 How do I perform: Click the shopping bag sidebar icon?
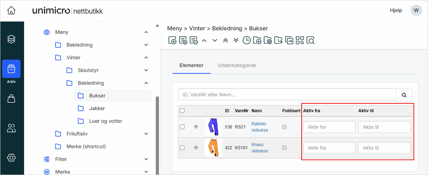pyautogui.click(x=11, y=99)
